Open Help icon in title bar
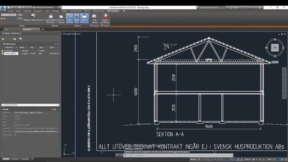288x162 pixels. 260,8
